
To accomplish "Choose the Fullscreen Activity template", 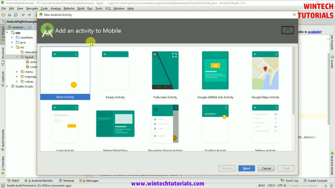I will pyautogui.click(x=165, y=73).
